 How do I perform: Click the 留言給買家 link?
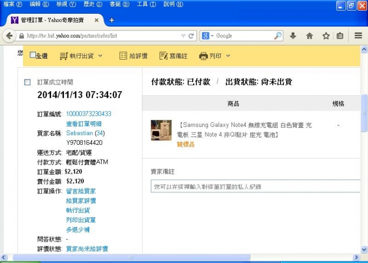pyautogui.click(x=81, y=191)
